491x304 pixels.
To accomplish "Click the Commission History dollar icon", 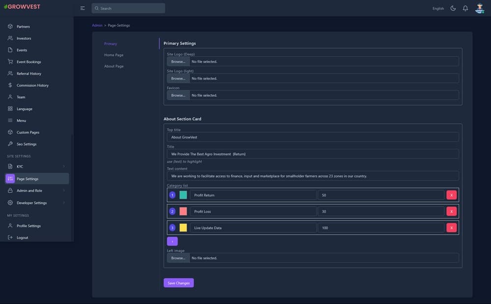I will pos(10,85).
